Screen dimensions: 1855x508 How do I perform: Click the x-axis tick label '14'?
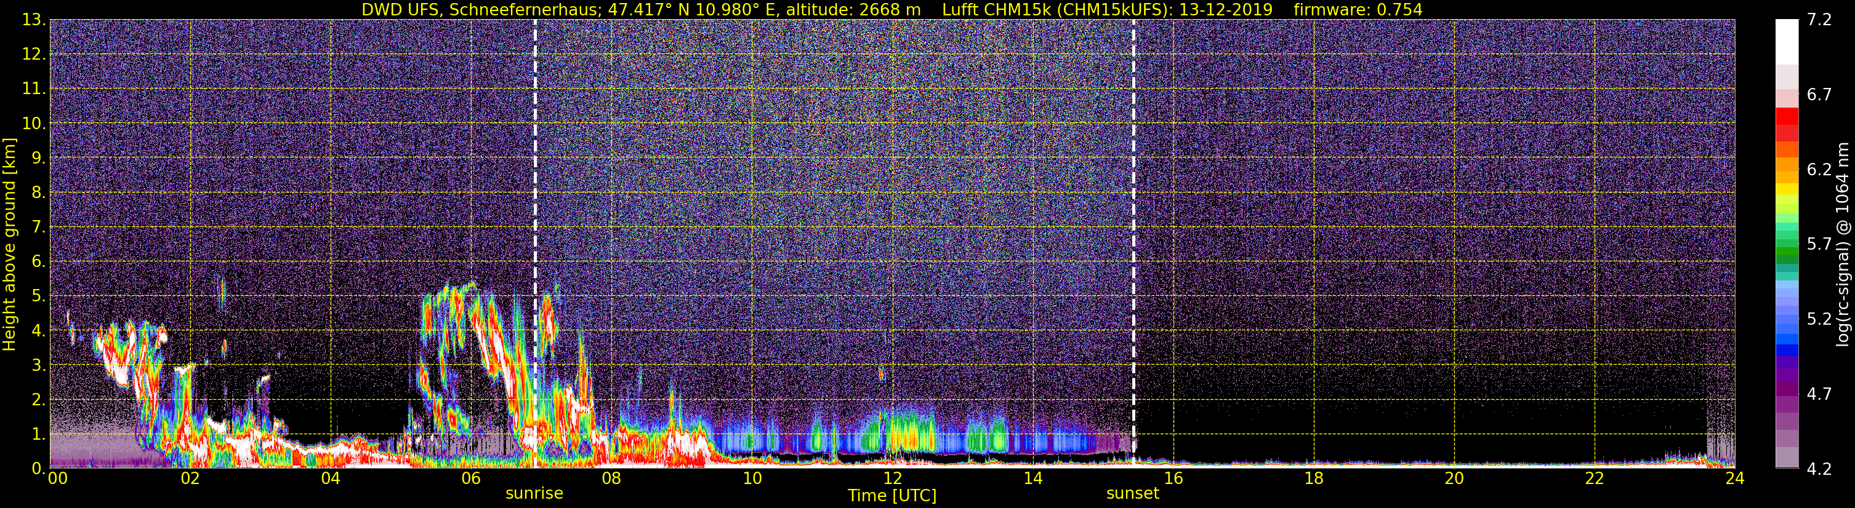(1032, 478)
